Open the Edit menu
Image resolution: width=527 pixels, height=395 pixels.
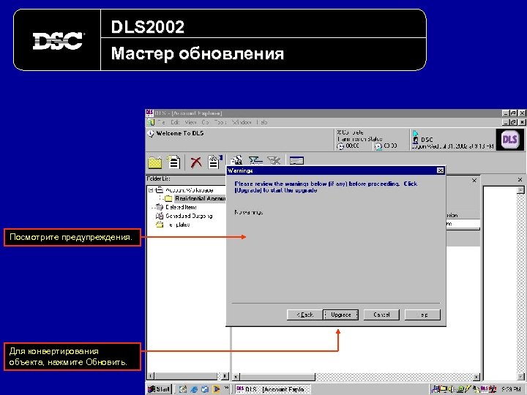click(x=175, y=122)
